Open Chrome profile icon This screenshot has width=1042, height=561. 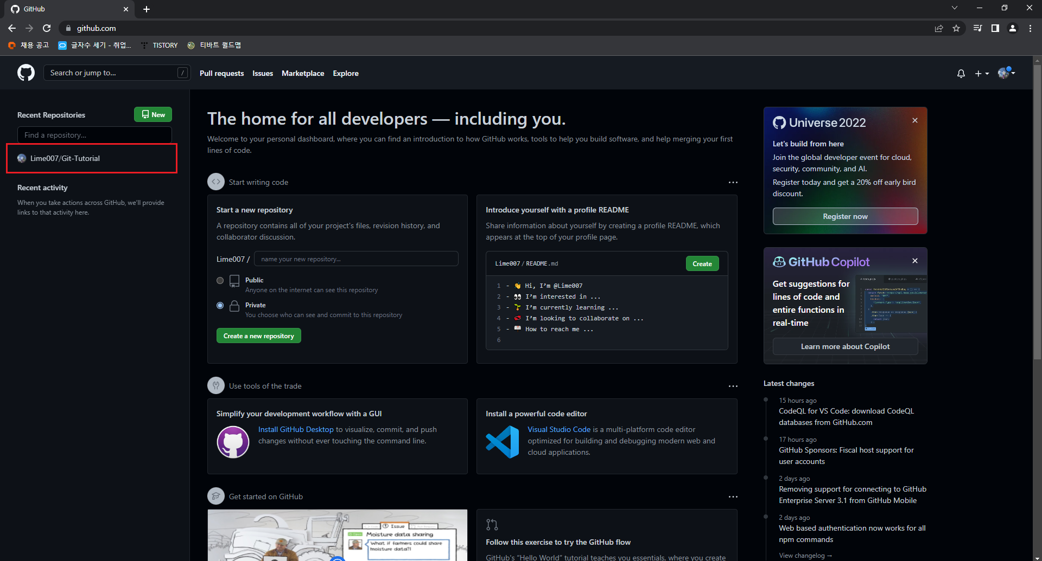[1013, 28]
